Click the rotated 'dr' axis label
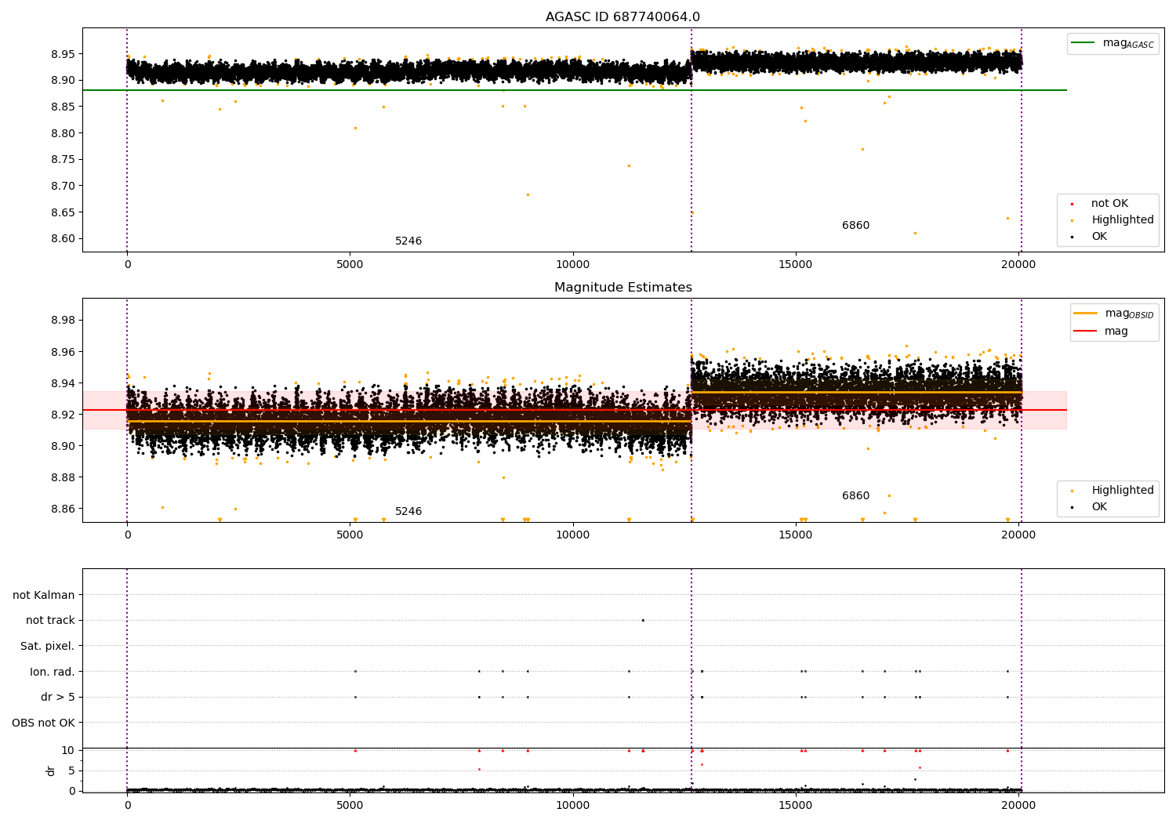Screen dimensions: 1176x823 51,770
